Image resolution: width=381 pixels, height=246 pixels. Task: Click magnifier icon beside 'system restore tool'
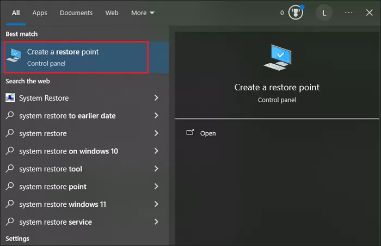pos(10,169)
